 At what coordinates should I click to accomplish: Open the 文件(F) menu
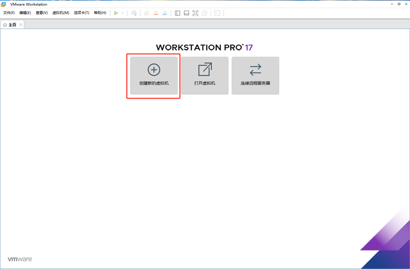click(9, 13)
